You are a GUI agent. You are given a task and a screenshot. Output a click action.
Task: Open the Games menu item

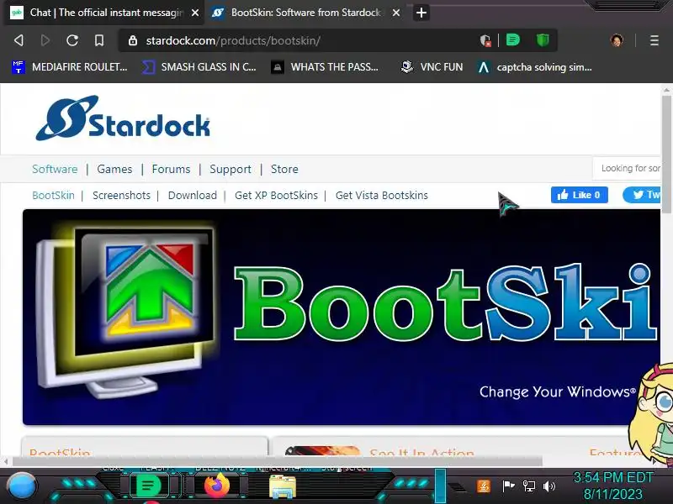(114, 169)
